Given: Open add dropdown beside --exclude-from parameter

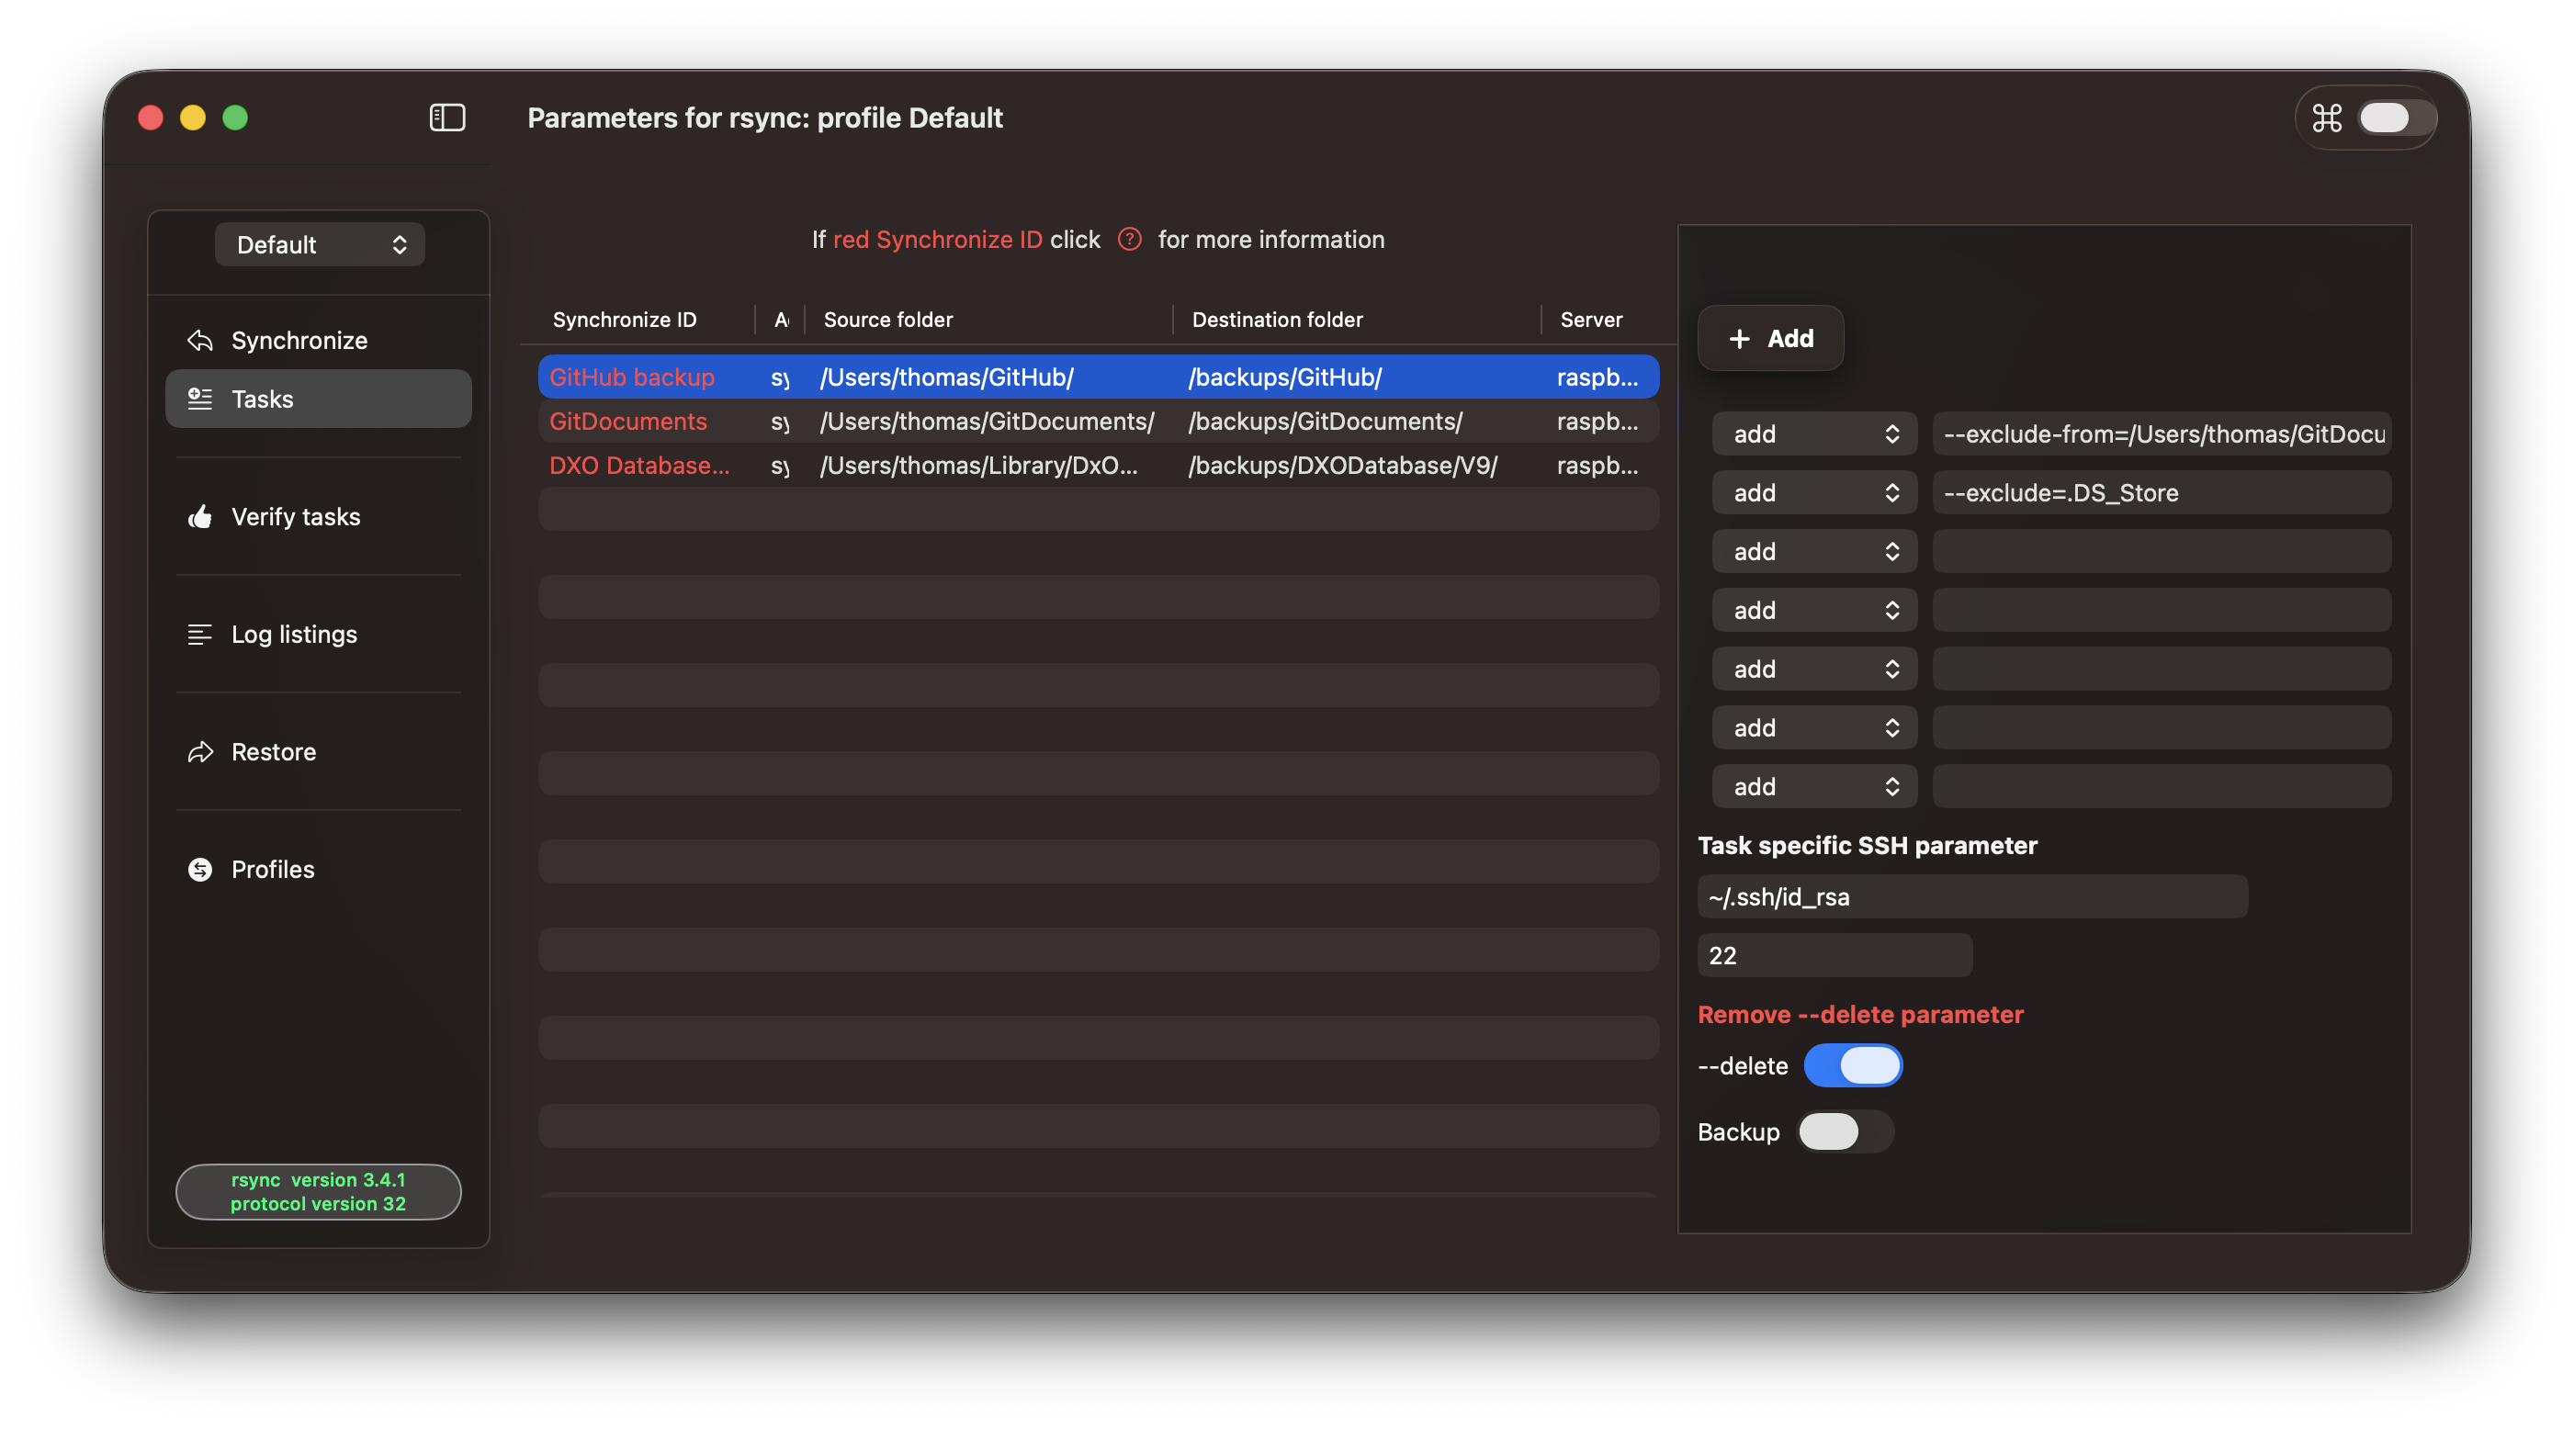Looking at the screenshot, I should (1813, 433).
